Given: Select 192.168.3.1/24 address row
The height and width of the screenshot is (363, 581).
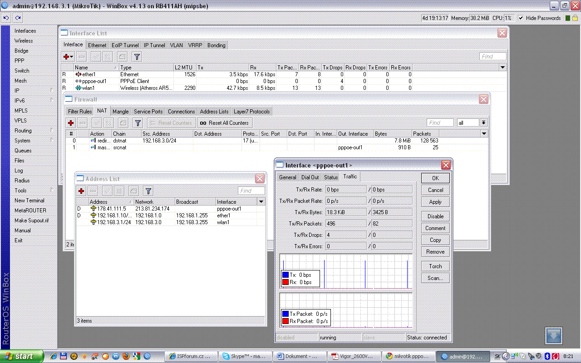Looking at the screenshot, I should point(171,222).
